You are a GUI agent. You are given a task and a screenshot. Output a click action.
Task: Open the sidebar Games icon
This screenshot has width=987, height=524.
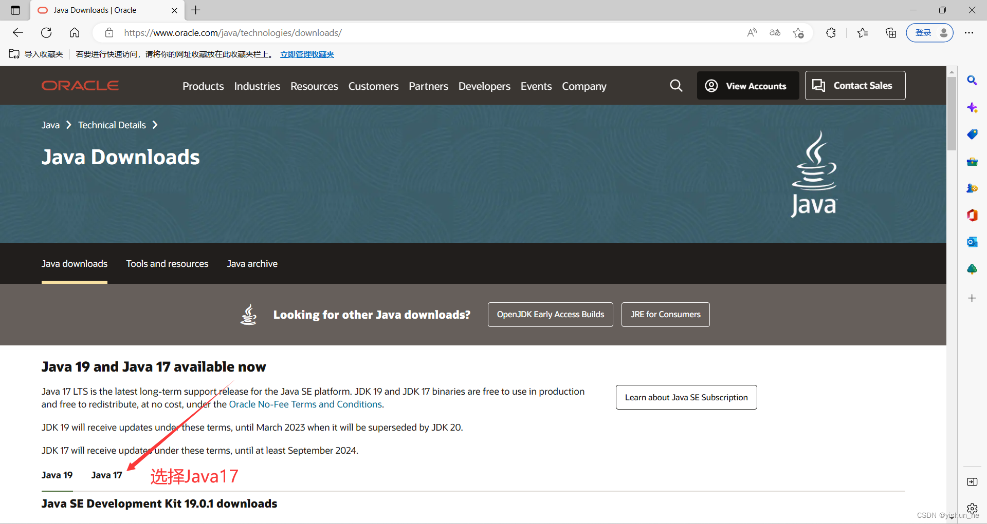pyautogui.click(x=972, y=188)
